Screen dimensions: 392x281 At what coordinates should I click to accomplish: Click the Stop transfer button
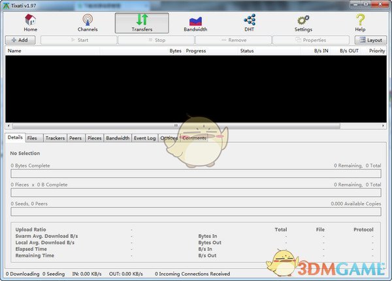pyautogui.click(x=156, y=40)
